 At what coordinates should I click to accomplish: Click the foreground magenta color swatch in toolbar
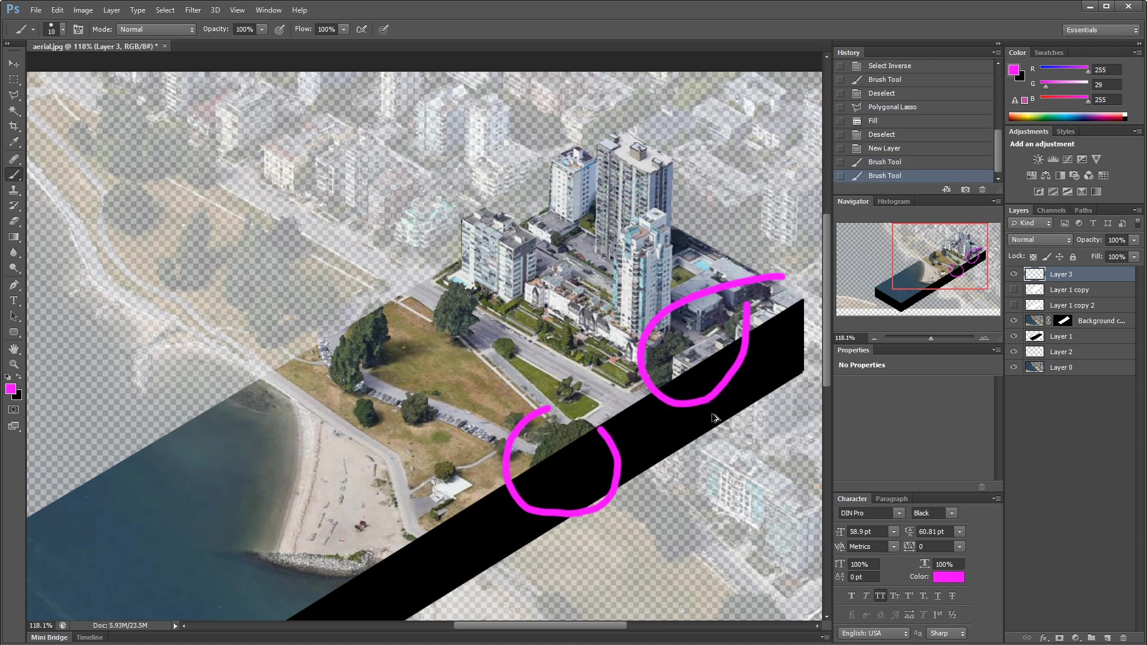point(10,389)
